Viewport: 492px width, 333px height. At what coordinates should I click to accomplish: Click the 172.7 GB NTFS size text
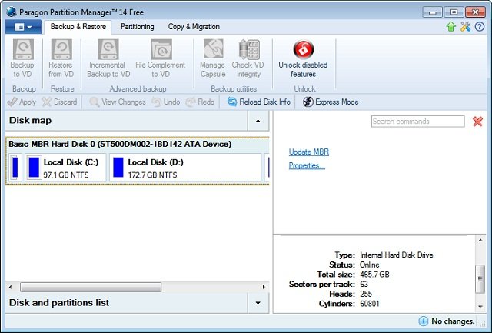pos(152,175)
